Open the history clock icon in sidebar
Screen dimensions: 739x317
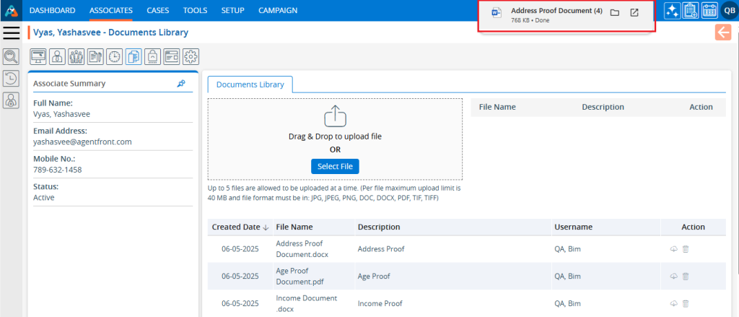pyautogui.click(x=12, y=79)
